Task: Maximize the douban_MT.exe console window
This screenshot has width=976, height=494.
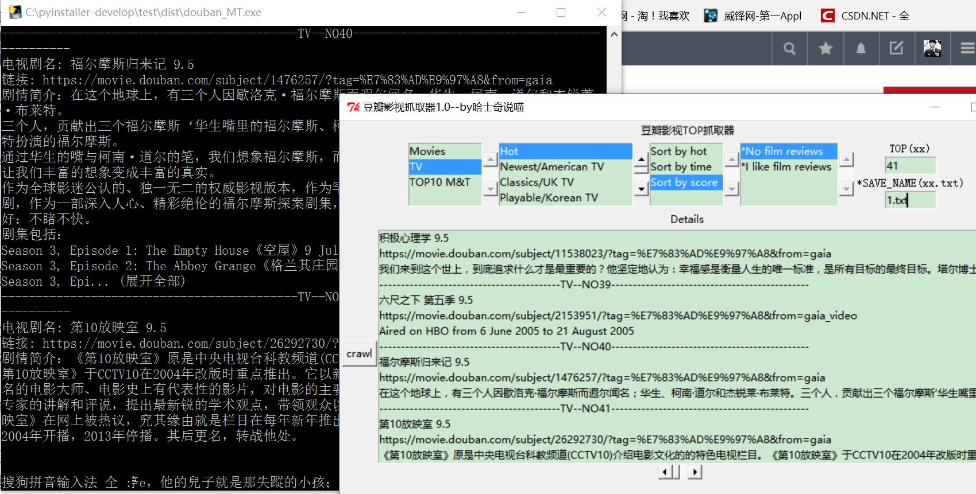Action: coord(561,12)
